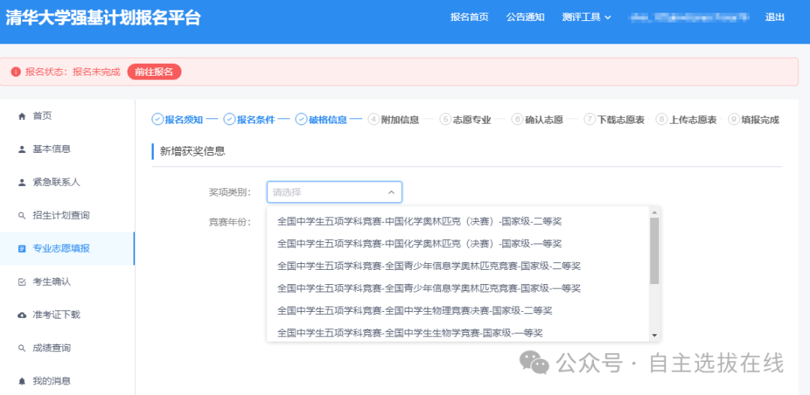810x395 pixels.
Task: Click the 清华大学强基计划报名平台 title
Action: (x=103, y=17)
